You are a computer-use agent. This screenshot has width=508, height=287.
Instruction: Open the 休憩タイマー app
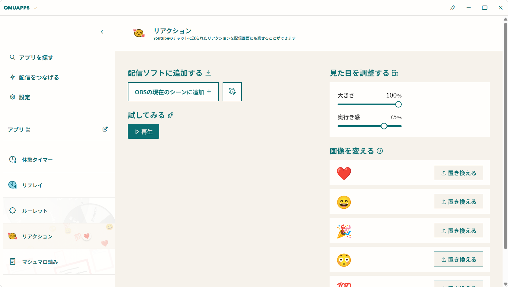pyautogui.click(x=59, y=159)
